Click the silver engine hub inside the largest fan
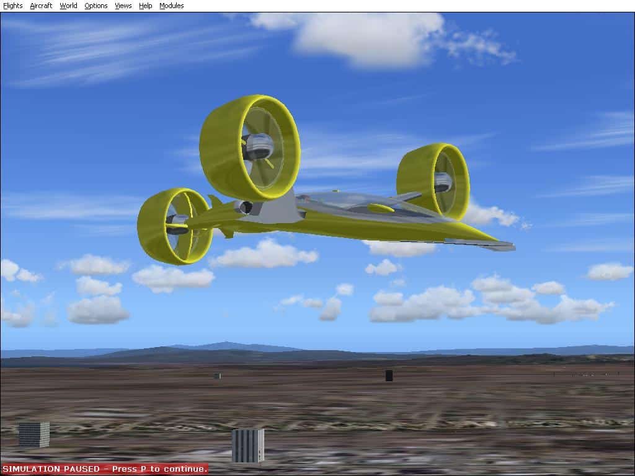Screen dimensions: 635x476 pyautogui.click(x=258, y=146)
